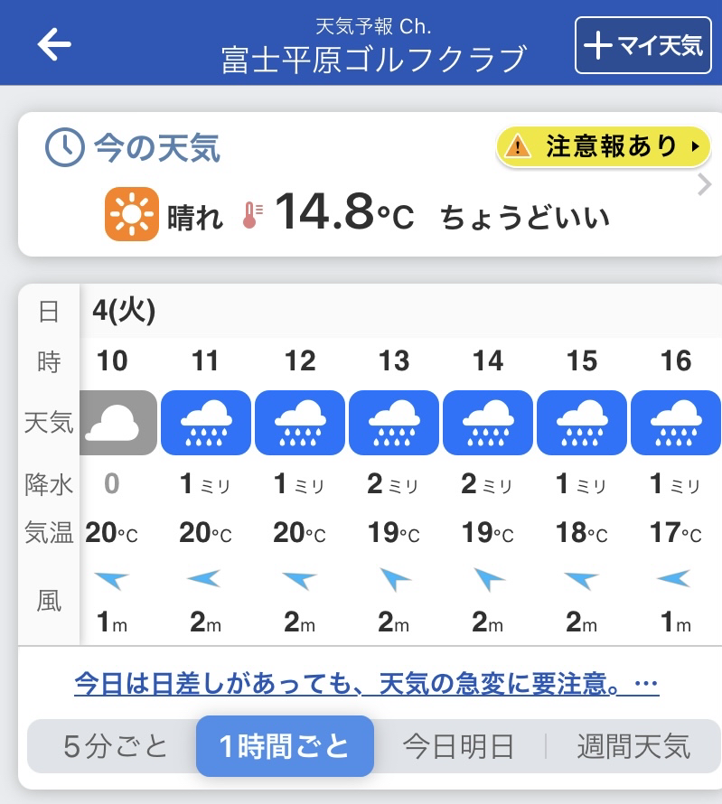The height and width of the screenshot is (804, 722).
Task: Click the wind direction arrow at 14時
Action: 488,579
